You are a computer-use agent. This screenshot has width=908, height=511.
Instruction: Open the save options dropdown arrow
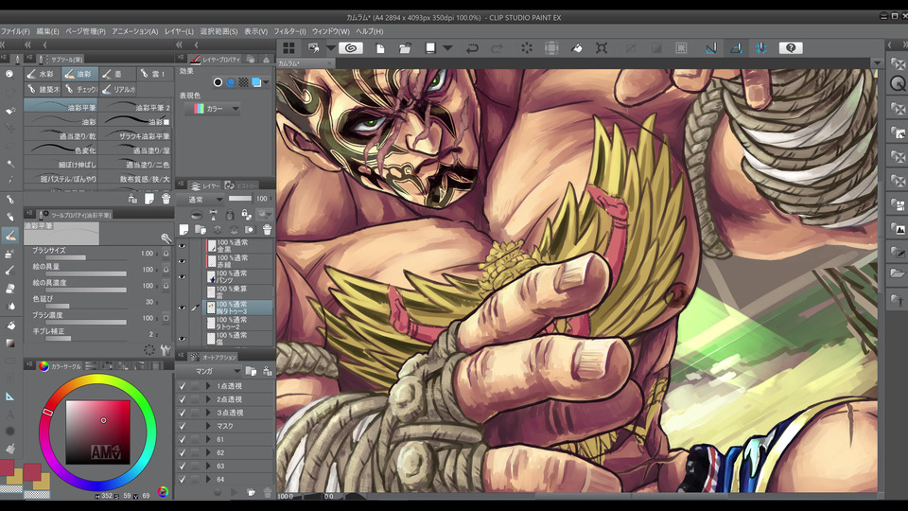pos(447,48)
